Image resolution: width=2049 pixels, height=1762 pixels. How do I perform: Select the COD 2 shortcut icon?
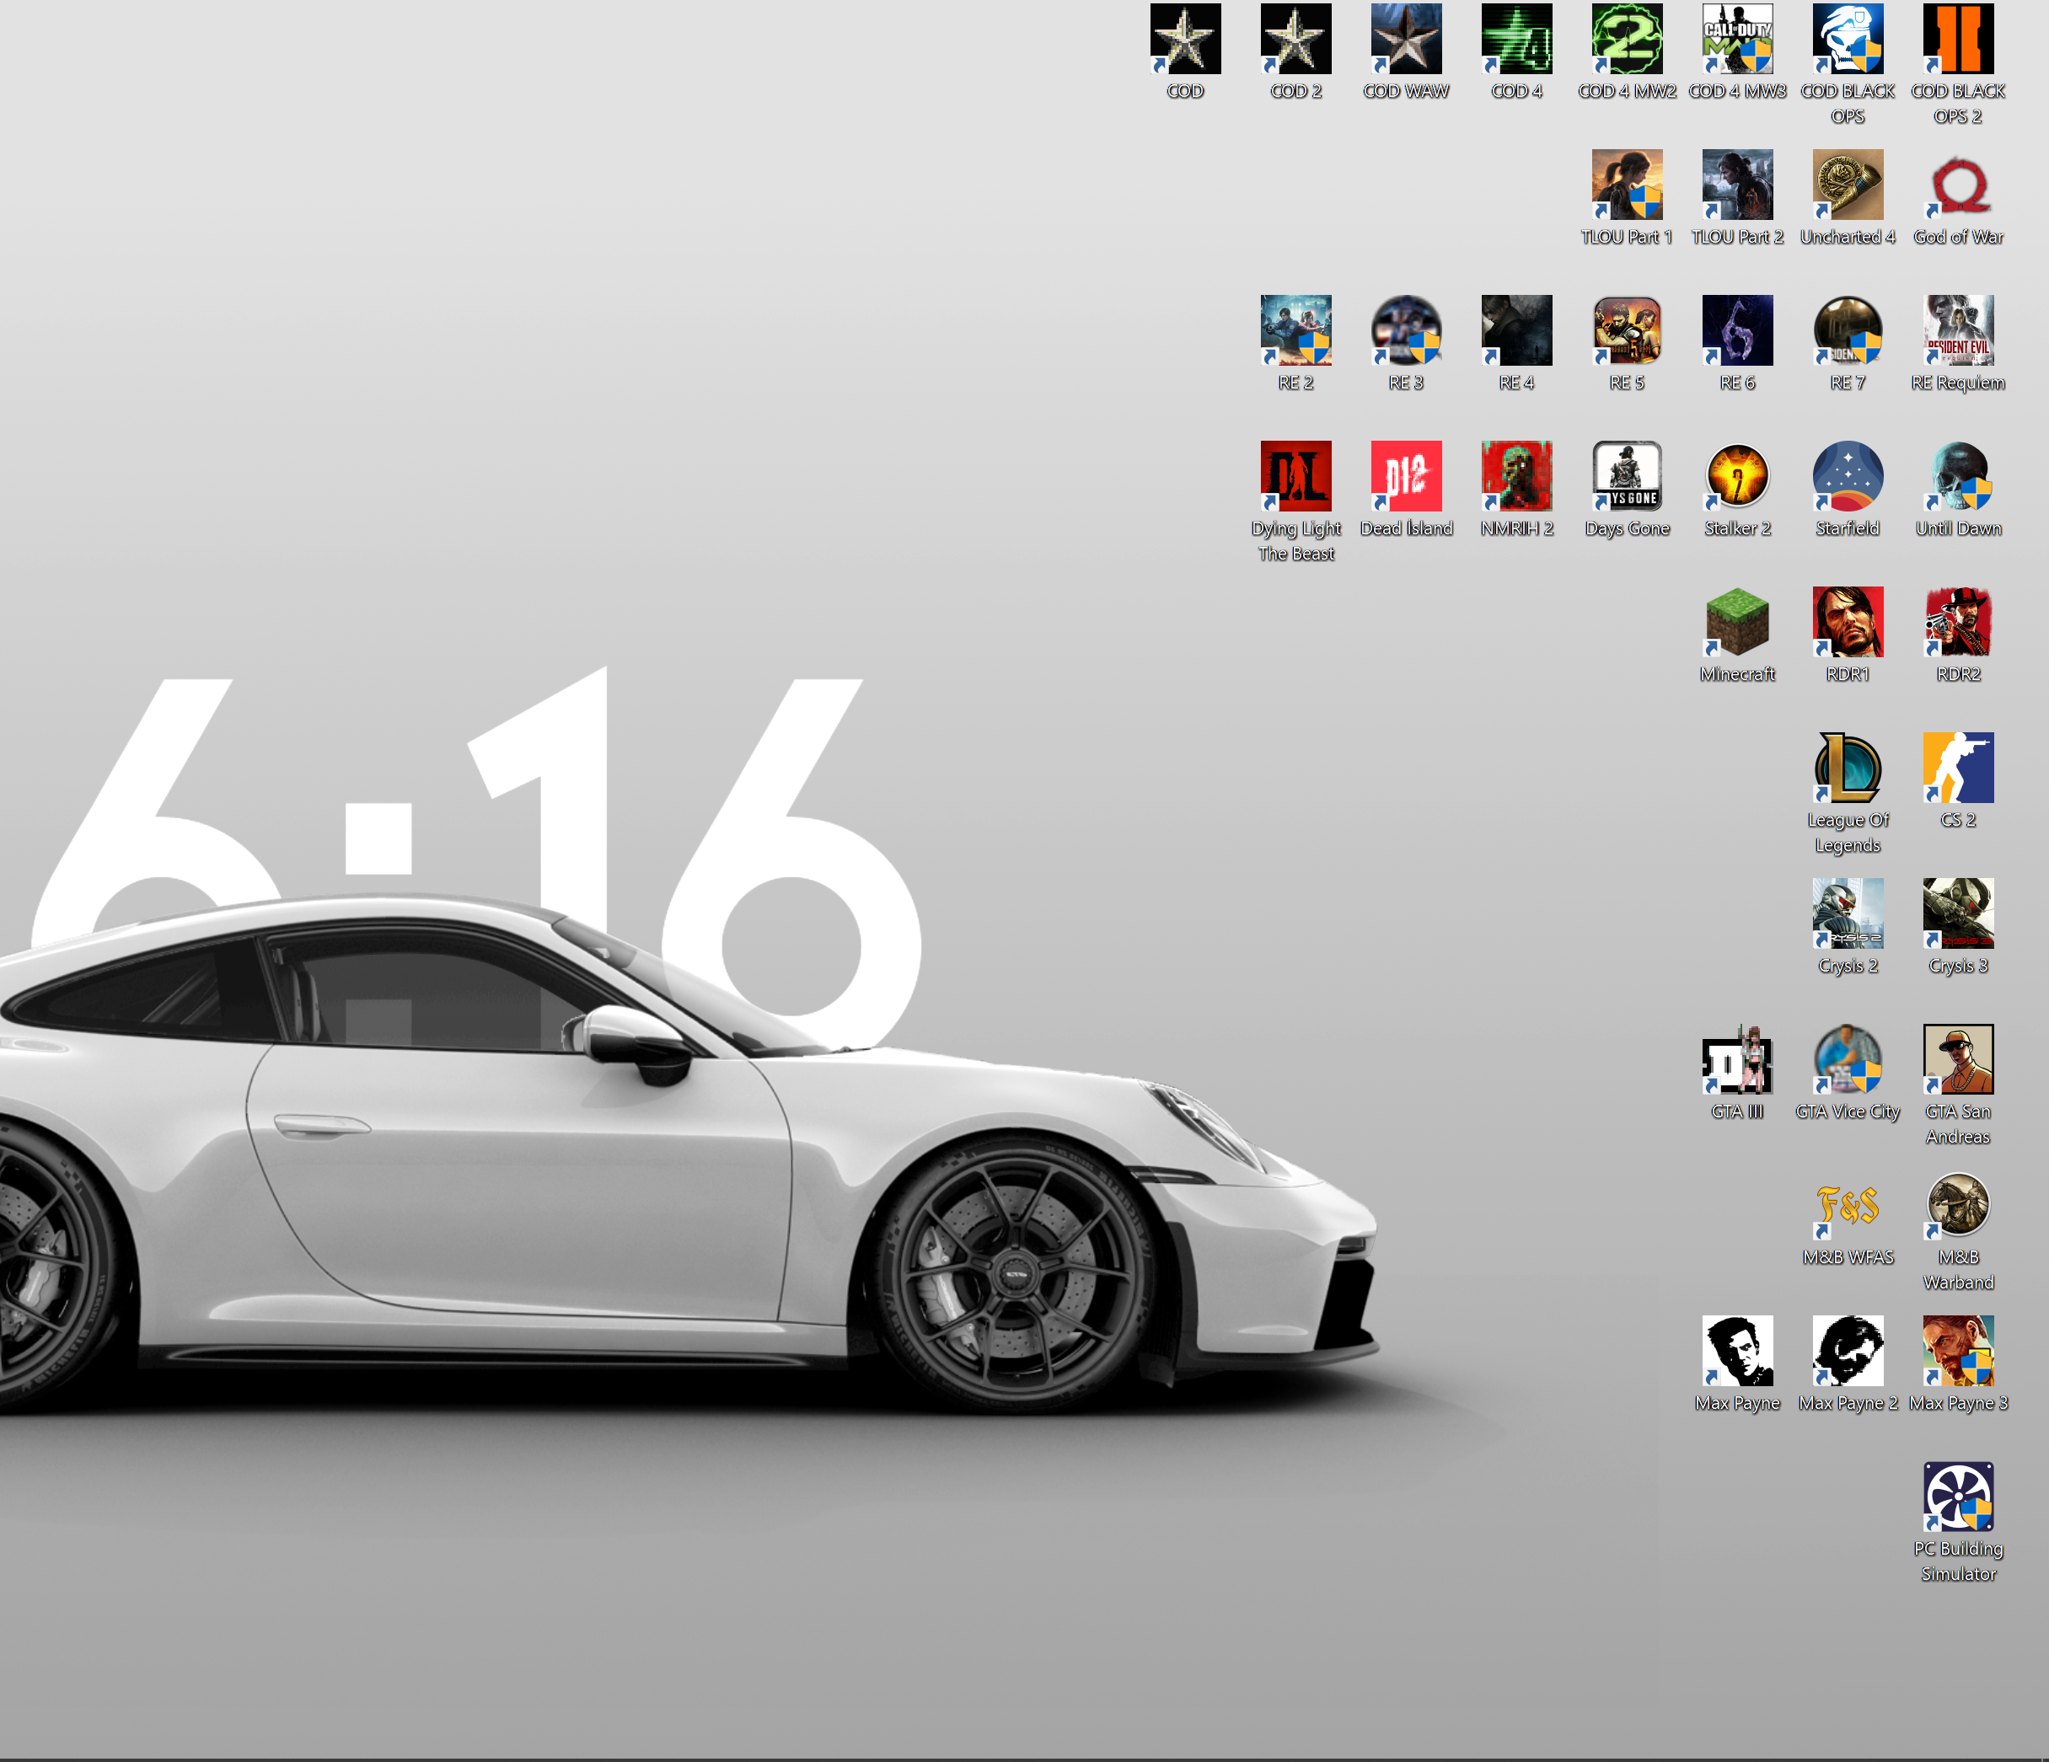[1295, 39]
